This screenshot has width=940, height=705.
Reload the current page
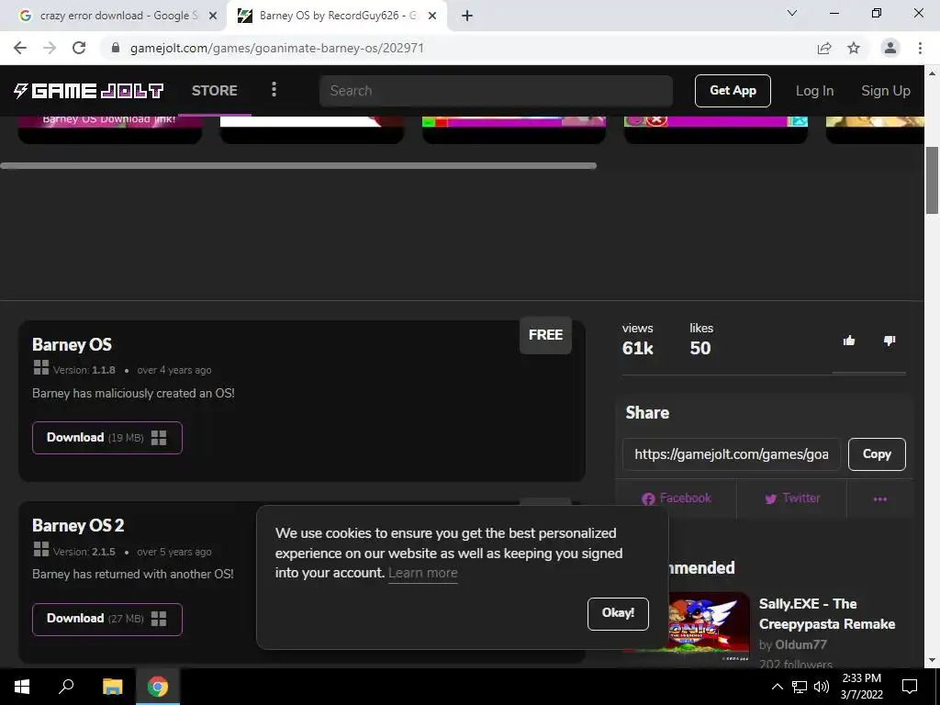tap(79, 48)
